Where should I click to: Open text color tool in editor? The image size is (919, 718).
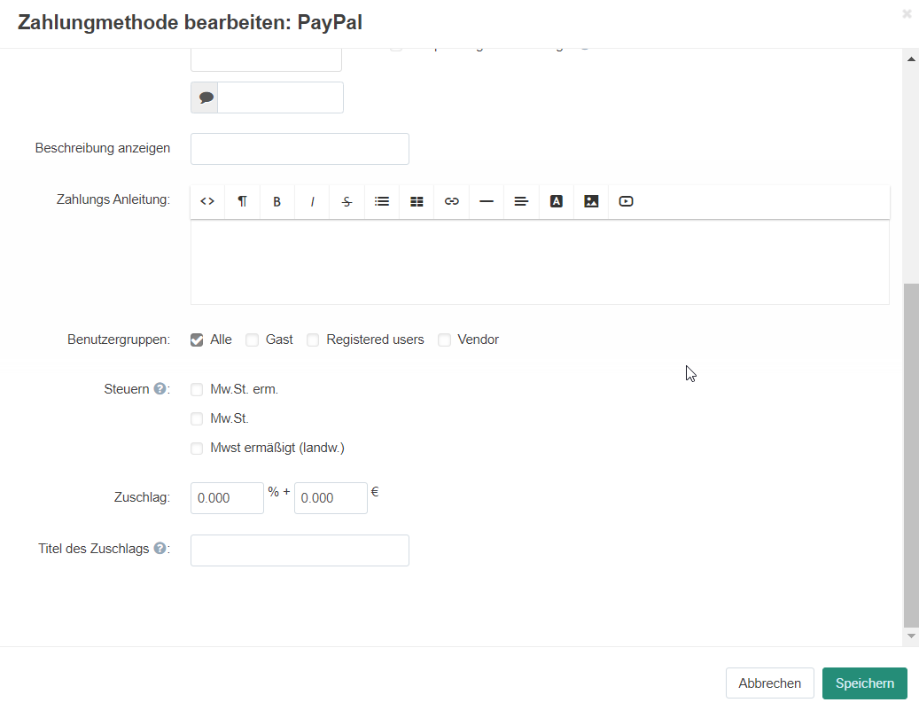557,201
